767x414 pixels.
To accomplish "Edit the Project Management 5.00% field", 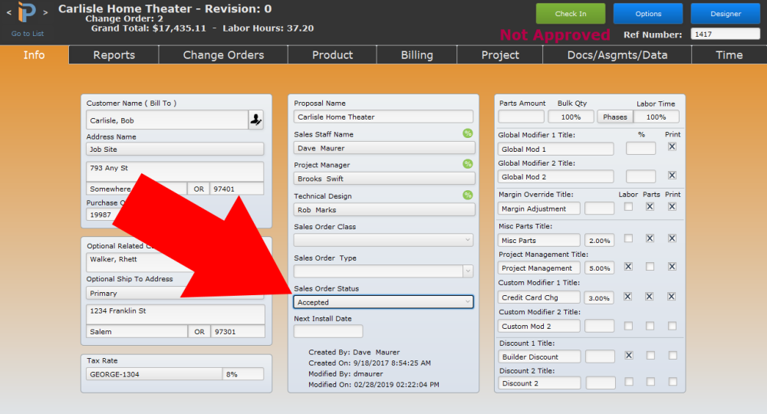I will [599, 268].
